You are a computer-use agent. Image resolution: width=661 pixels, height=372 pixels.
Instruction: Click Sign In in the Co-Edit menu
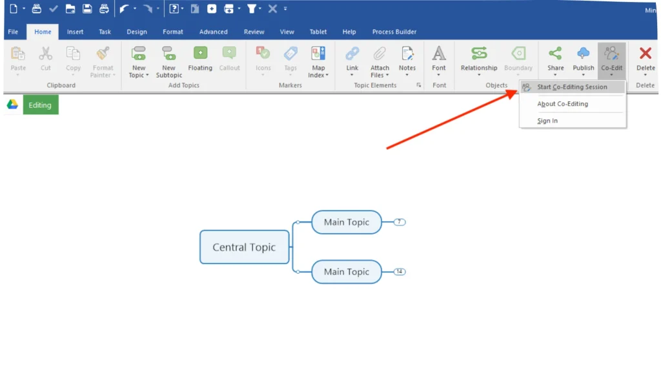[547, 121]
